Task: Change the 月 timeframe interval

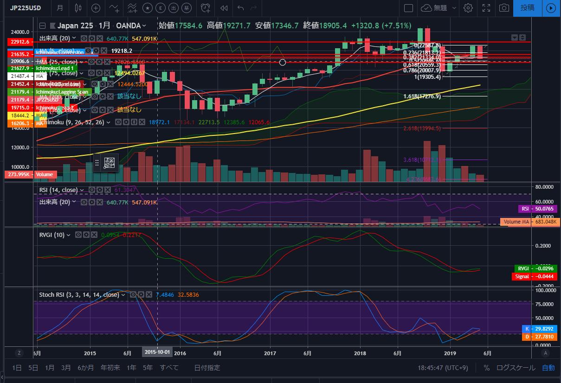Action: tap(60, 8)
